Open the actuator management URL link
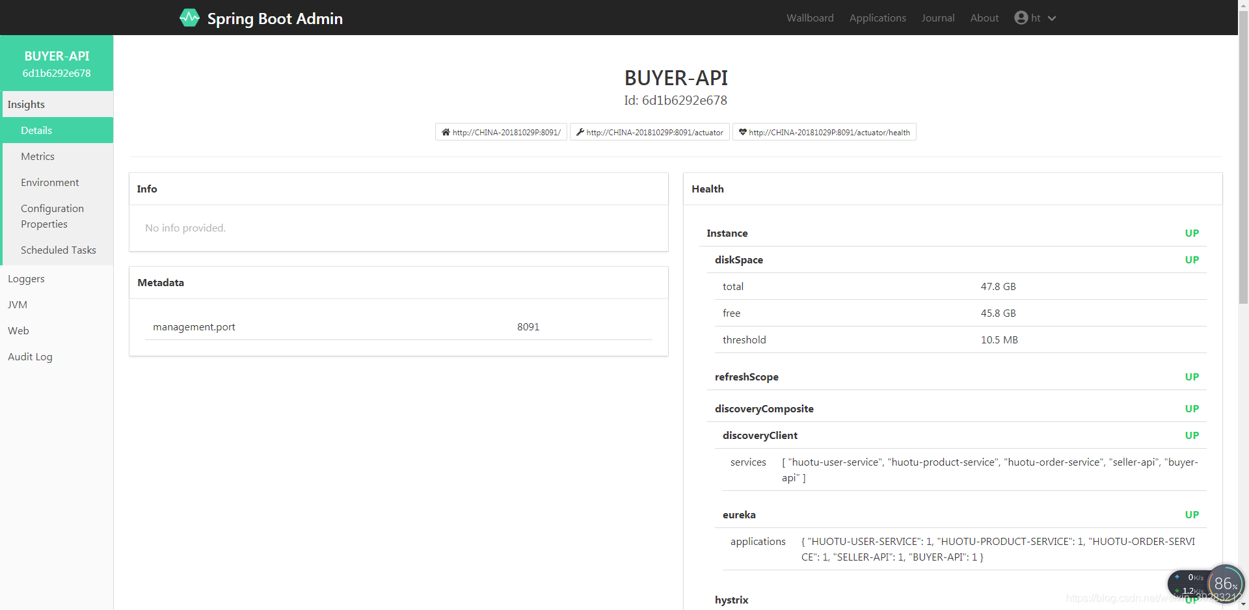Image resolution: width=1249 pixels, height=610 pixels. pos(650,132)
